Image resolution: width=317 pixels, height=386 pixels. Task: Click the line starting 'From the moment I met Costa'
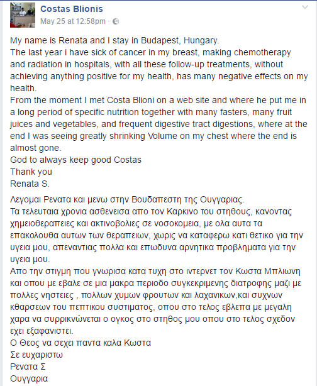[158, 100]
